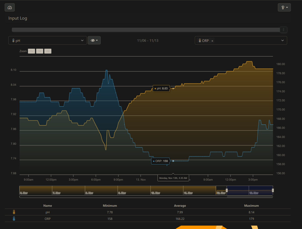Click the 6. Nov navigator segment
Viewport: 302px width, 229px height.
[36, 190]
